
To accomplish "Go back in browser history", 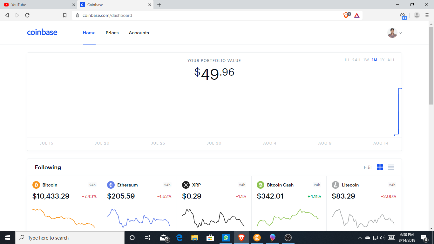I will (7, 15).
